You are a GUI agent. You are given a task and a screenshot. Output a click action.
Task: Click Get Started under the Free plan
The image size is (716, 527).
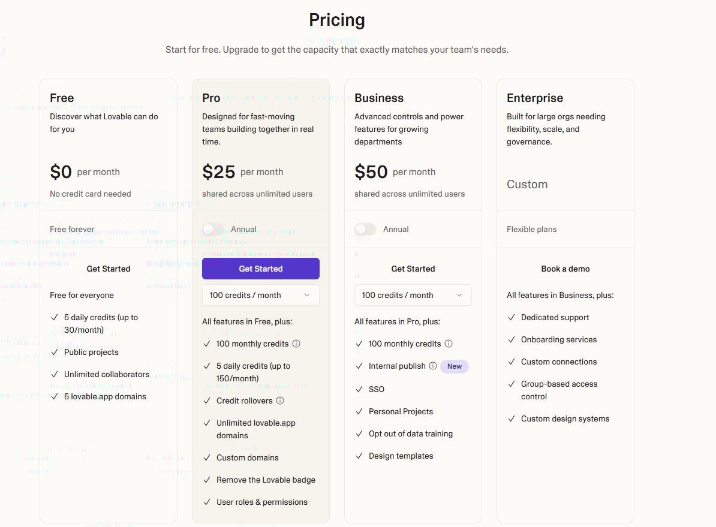[108, 269]
